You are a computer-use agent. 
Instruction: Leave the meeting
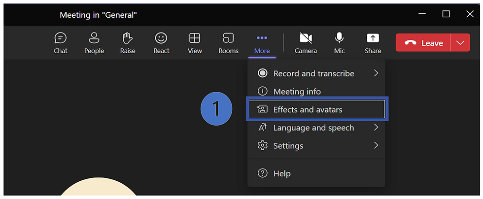coord(423,43)
